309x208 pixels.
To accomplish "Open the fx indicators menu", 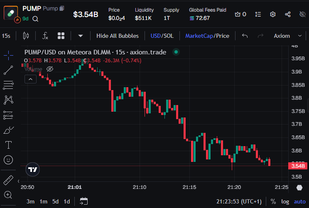I will [45, 36].
